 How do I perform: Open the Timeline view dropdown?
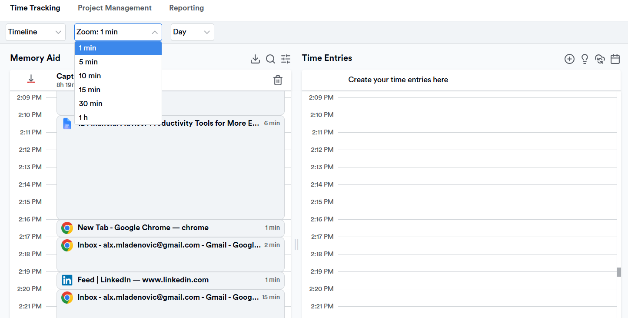[x=36, y=32]
